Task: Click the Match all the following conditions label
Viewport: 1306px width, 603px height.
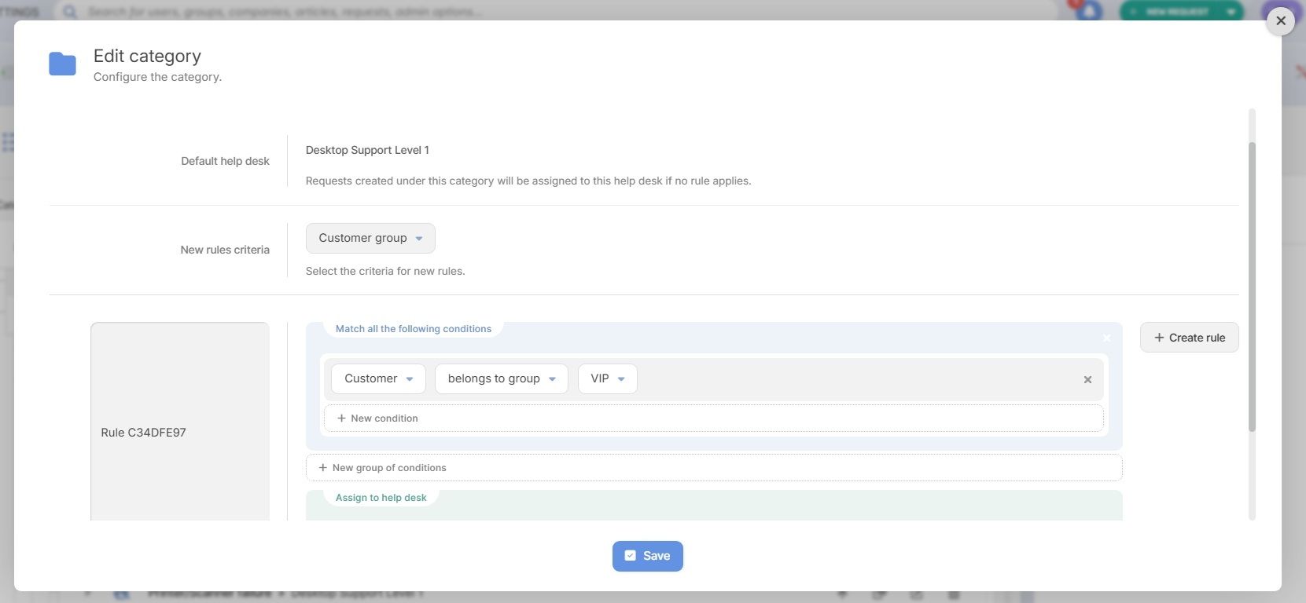Action: (414, 329)
